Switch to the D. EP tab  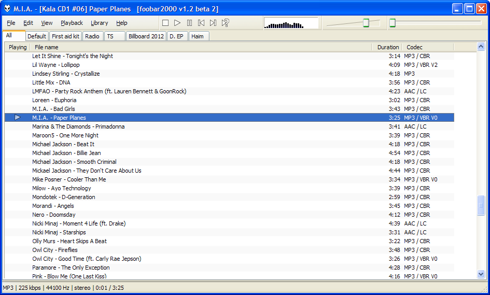pyautogui.click(x=177, y=36)
